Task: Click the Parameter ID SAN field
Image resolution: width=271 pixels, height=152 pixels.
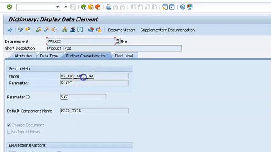Action: (x=83, y=97)
